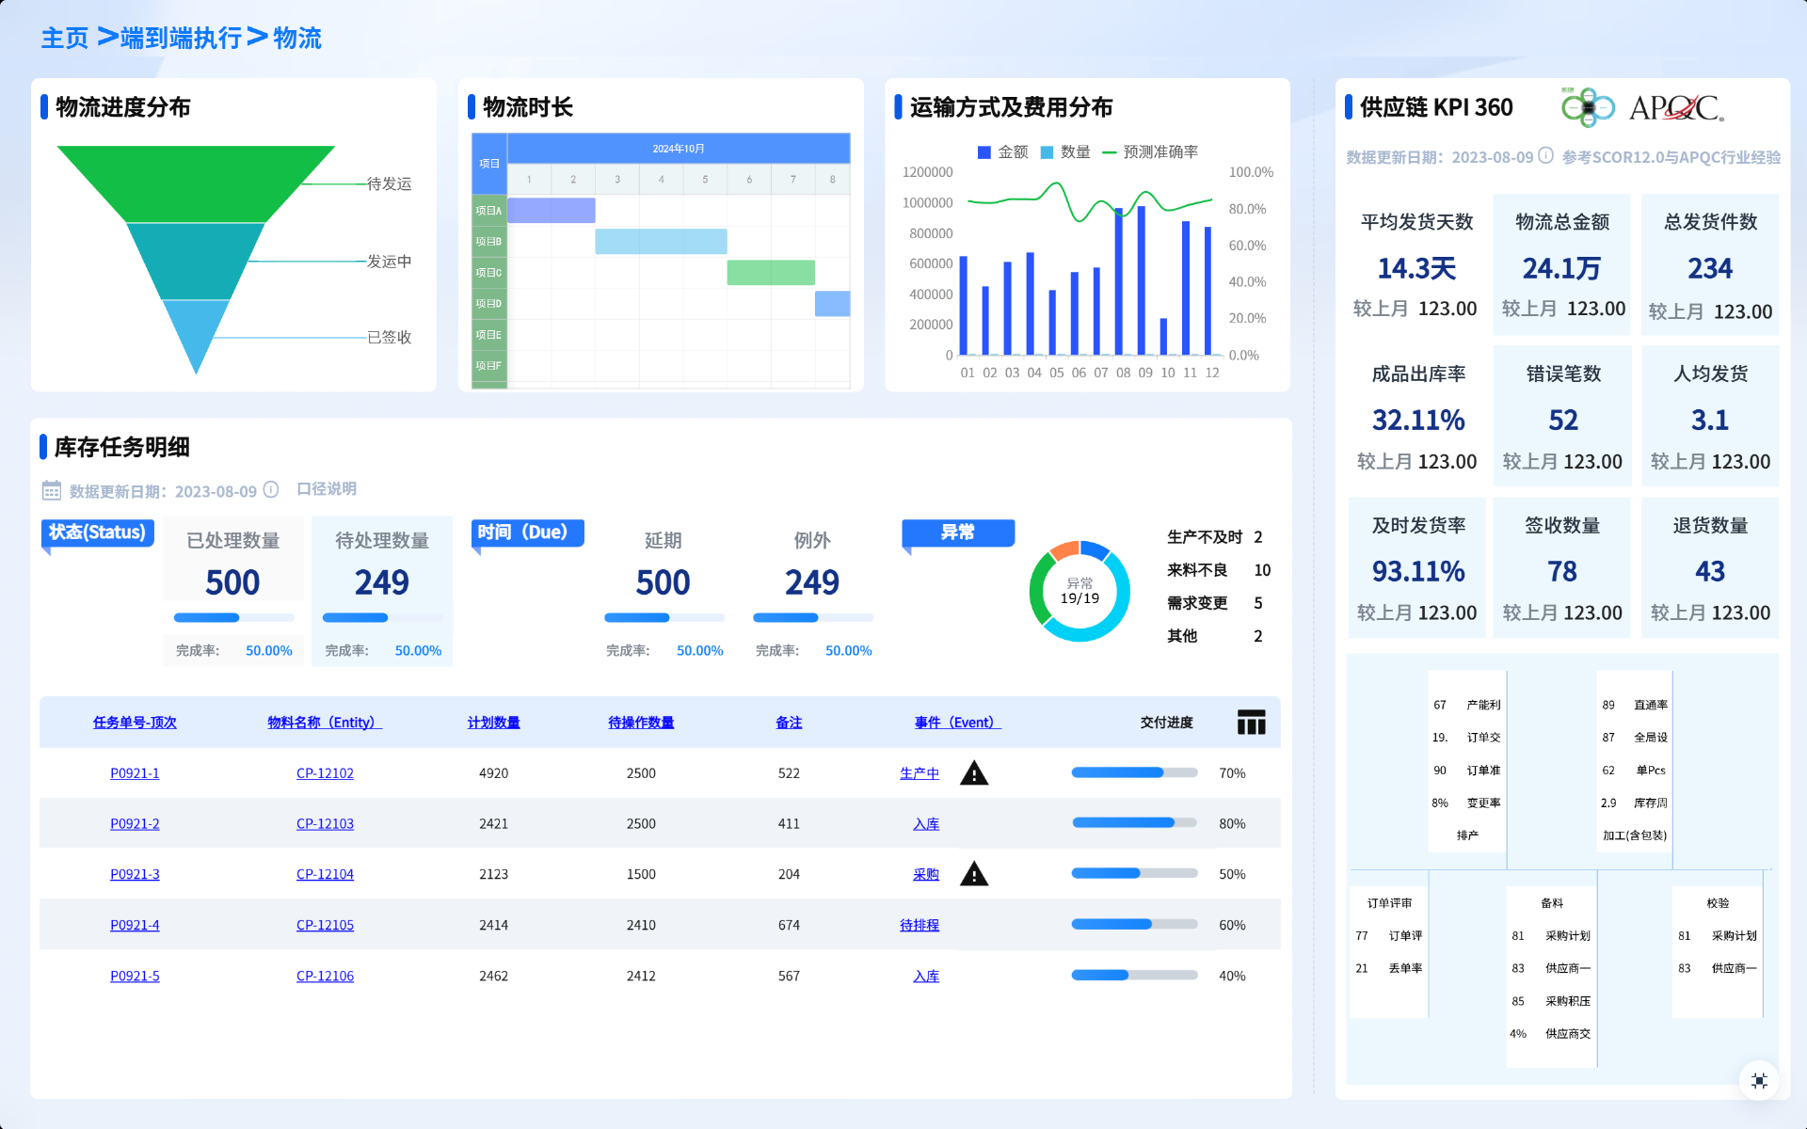Click the 70% delivery progress bar
Image resolution: width=1807 pixels, height=1129 pixels.
(1133, 773)
